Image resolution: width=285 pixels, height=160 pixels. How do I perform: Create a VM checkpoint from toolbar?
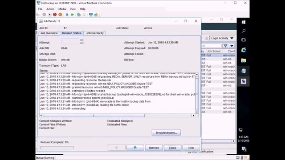point(79,15)
